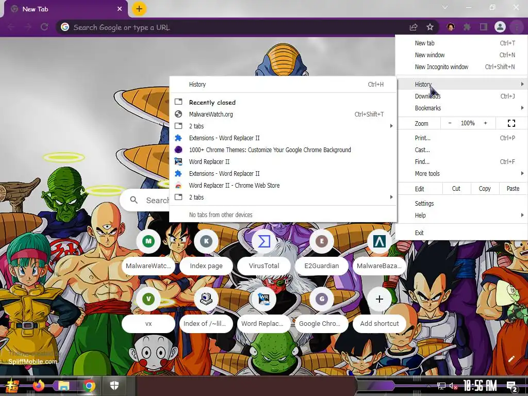Viewport: 528px width, 396px height.
Task: Click the Cut edit button
Action: coord(456,189)
